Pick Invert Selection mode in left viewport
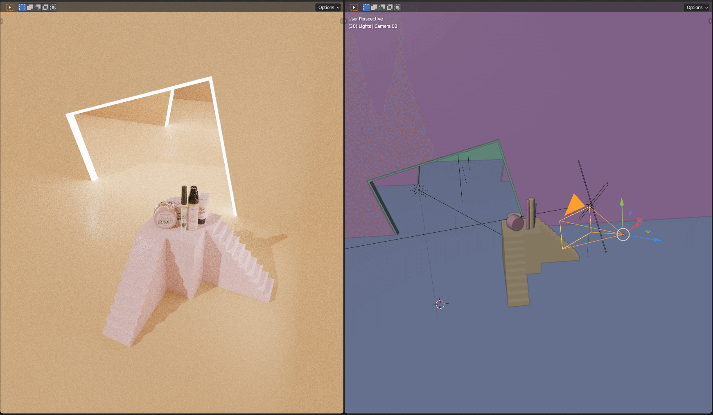The height and width of the screenshot is (415, 713). [45, 7]
